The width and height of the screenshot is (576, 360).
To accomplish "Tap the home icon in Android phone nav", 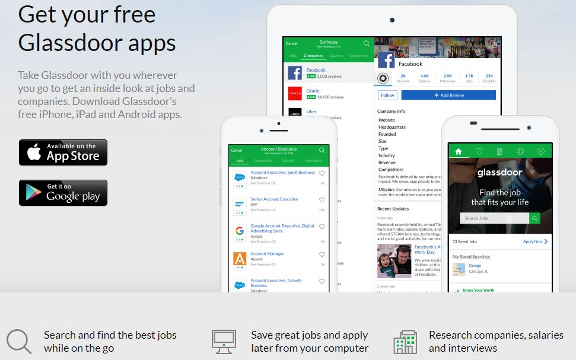I will click(459, 151).
